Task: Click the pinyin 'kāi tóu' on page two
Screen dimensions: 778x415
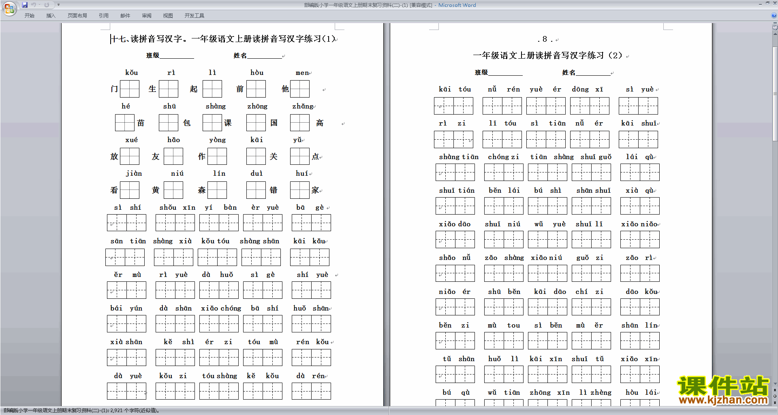Action: [455, 89]
